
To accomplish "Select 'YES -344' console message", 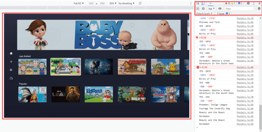I will click(x=204, y=97).
